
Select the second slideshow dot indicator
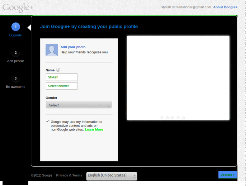pyautogui.click(x=167, y=118)
